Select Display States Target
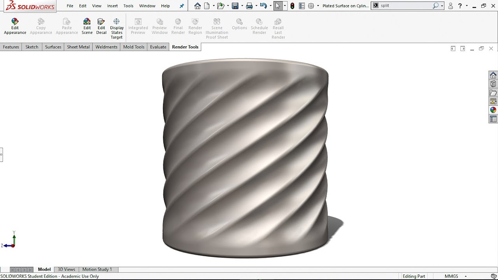Viewport: 498px width, 280px height. coord(117,29)
